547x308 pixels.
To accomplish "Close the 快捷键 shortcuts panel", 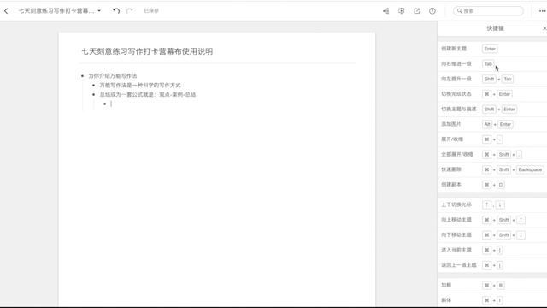I will tap(544, 28).
